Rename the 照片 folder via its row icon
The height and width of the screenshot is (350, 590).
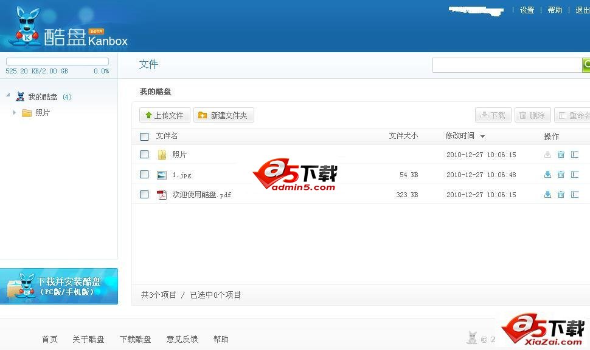click(x=575, y=154)
